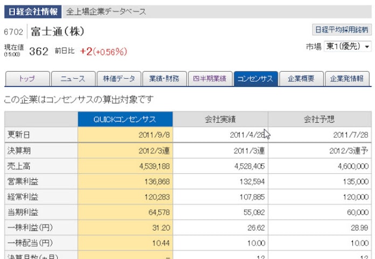Screen dimensions: 375x259
Task: Click the consensus operating profit 136,868
Action: [157, 182]
